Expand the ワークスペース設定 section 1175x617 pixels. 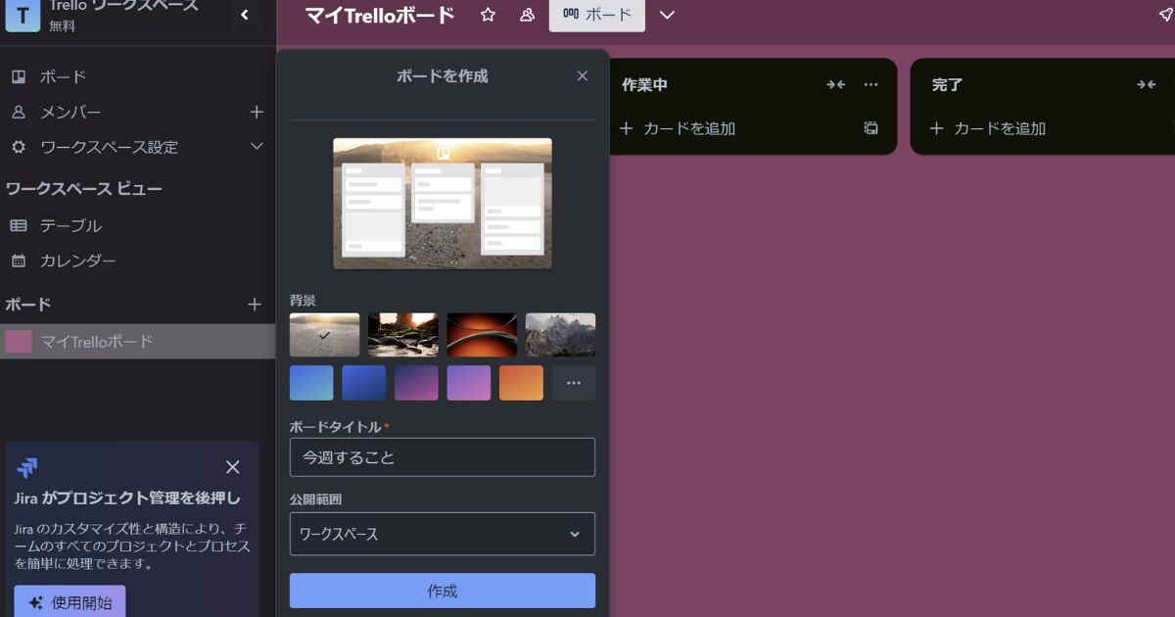click(x=257, y=147)
